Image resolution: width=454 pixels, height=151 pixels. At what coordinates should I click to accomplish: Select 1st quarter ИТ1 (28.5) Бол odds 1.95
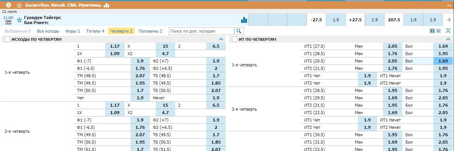[443, 54]
